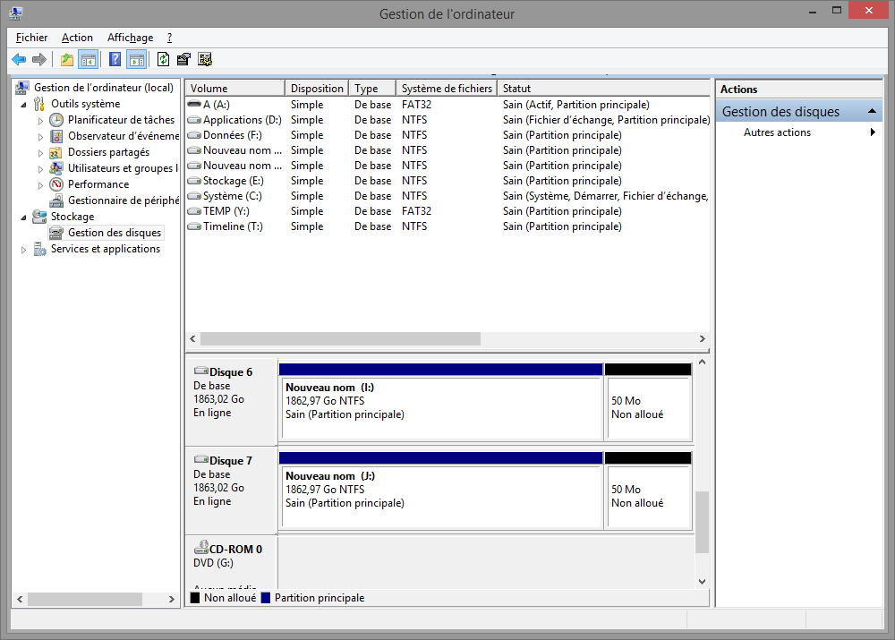Expand the Planificateur de tâches node
The height and width of the screenshot is (640, 895).
coord(40,121)
